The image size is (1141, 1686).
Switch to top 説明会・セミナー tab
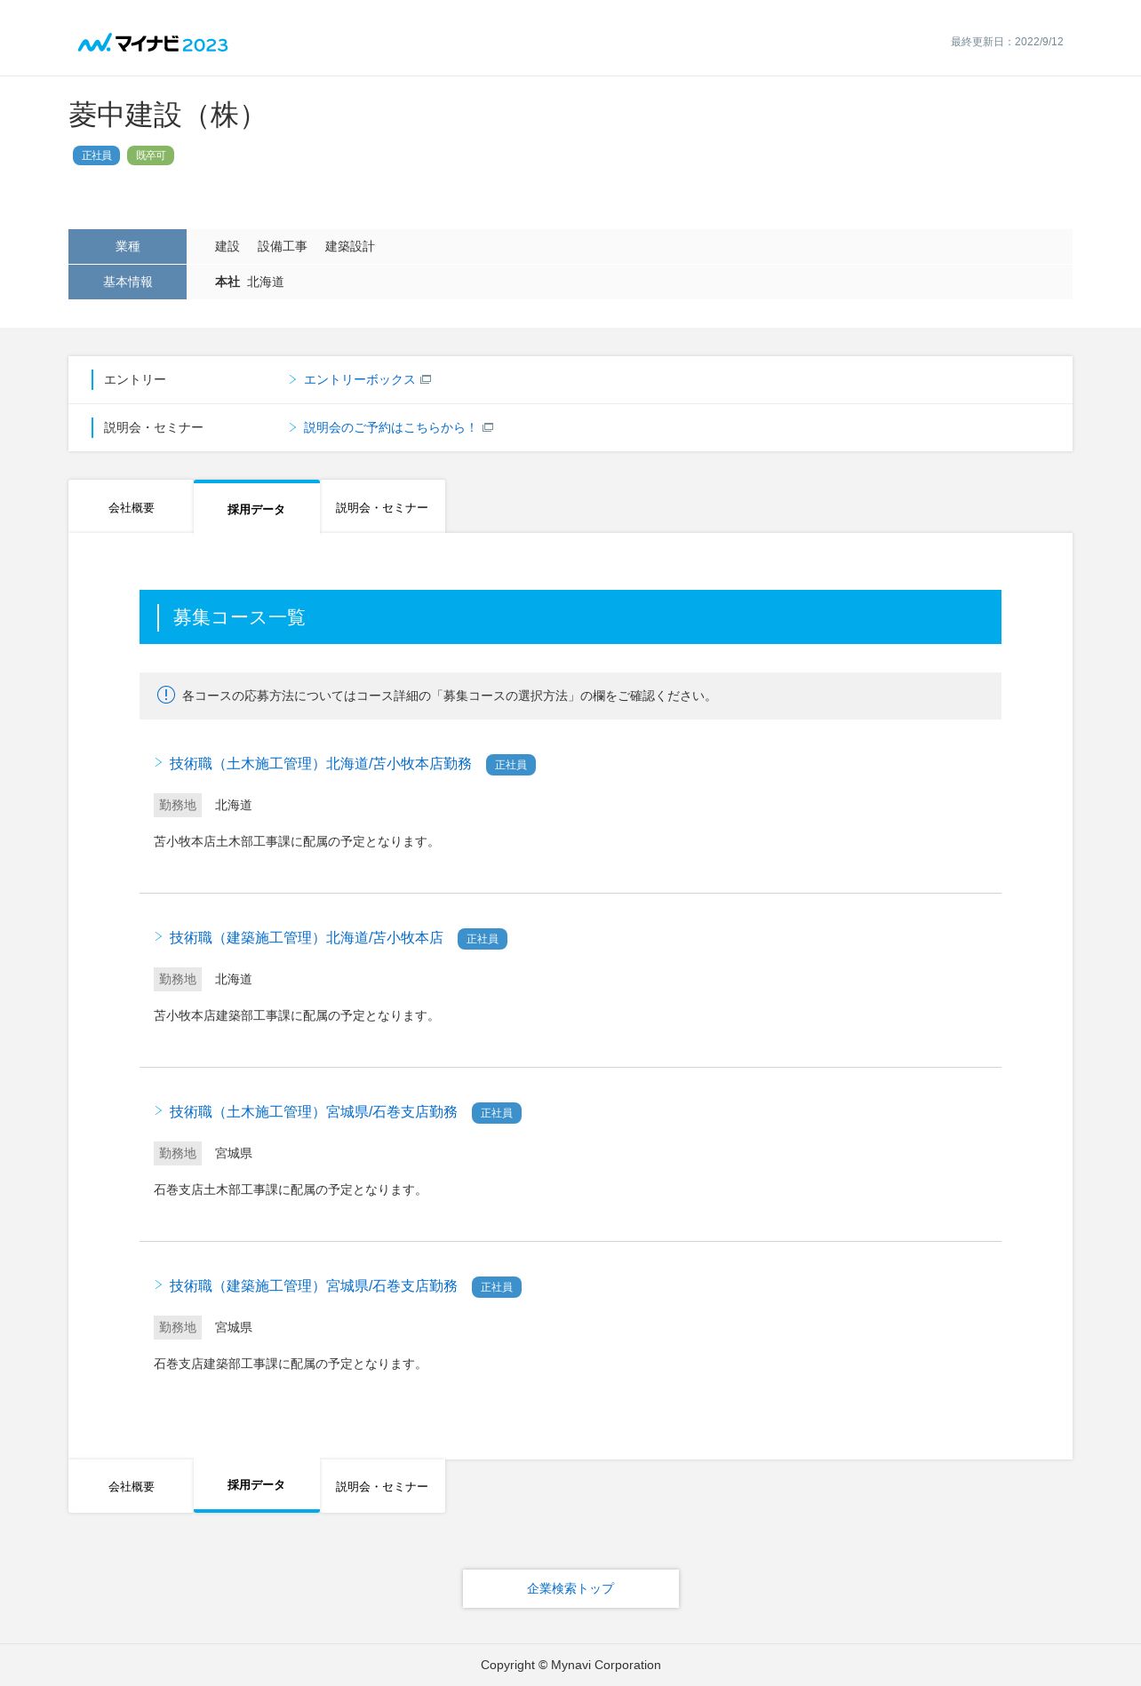382,507
